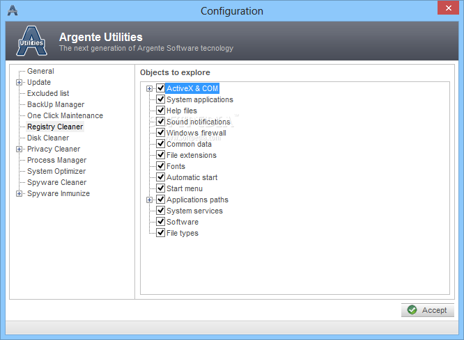Click the Accept button
Image resolution: width=464 pixels, height=340 pixels.
tap(428, 310)
